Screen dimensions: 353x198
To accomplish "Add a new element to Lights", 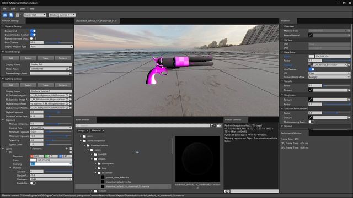I will click(x=67, y=148).
